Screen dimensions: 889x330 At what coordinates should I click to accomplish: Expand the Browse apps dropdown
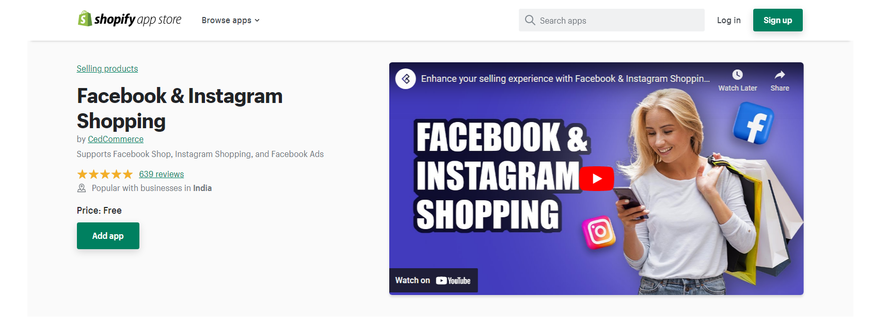click(230, 21)
